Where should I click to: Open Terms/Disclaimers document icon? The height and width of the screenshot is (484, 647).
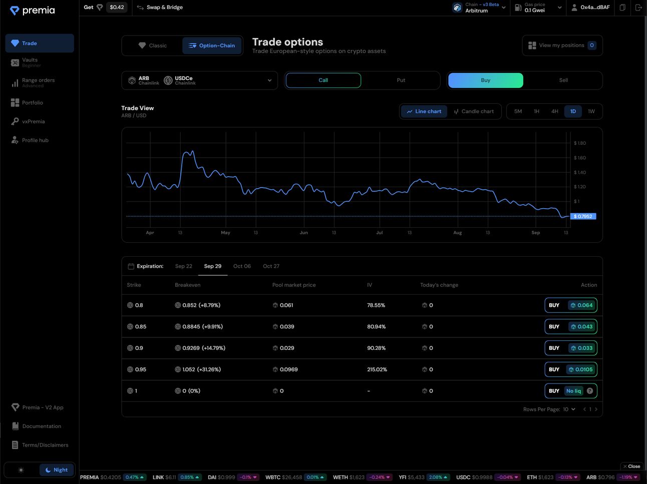(16, 445)
